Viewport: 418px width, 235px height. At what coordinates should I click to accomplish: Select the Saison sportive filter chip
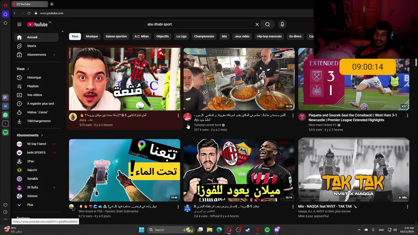click(116, 37)
